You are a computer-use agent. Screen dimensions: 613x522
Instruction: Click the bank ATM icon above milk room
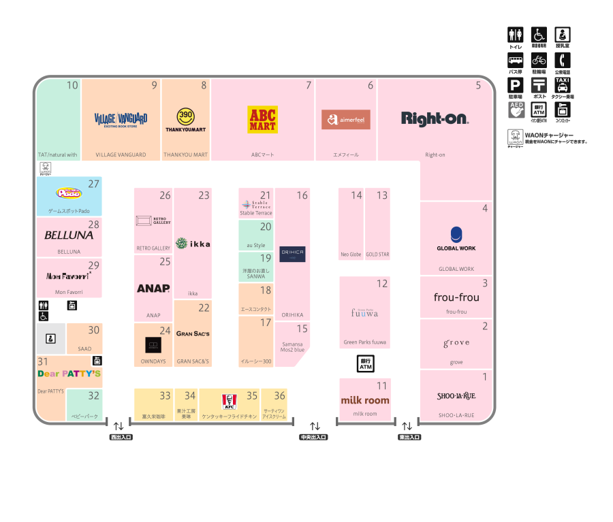click(x=366, y=363)
